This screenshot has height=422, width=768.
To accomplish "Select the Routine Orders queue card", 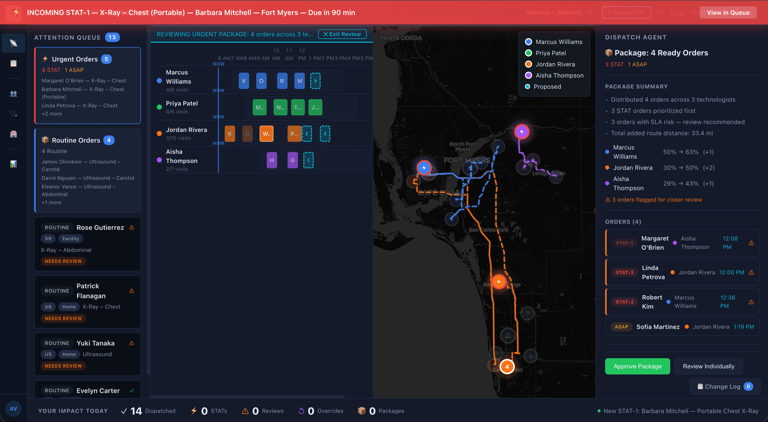I will click(x=87, y=171).
